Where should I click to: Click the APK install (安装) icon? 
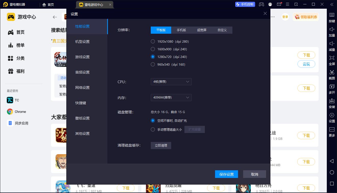pyautogui.click(x=332, y=103)
